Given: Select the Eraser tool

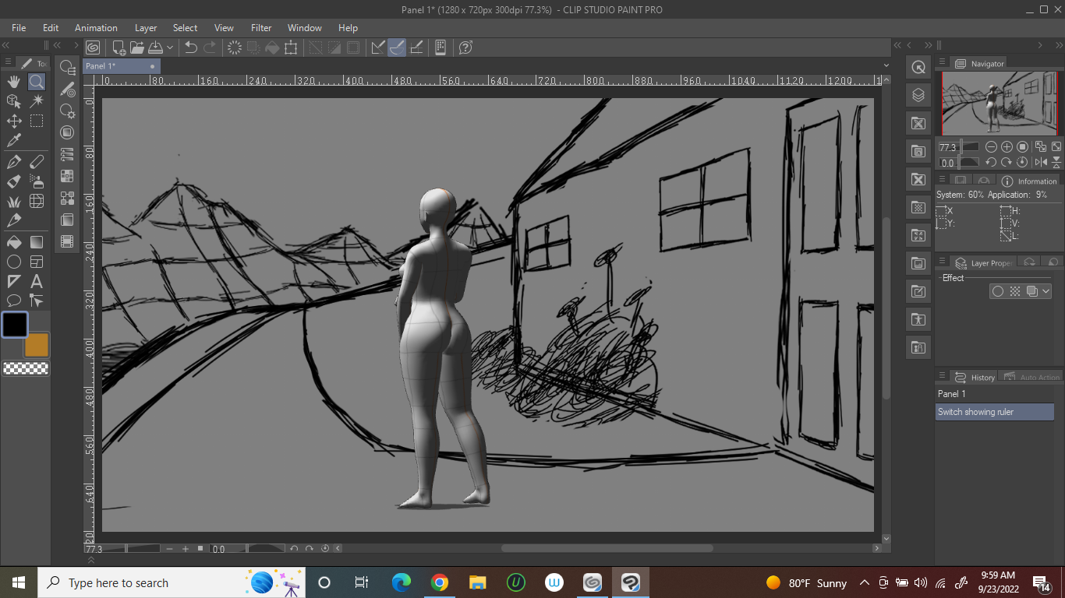Looking at the screenshot, I should 37,162.
